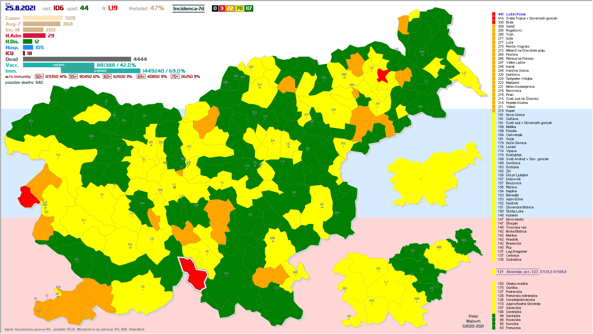Viewport: 593px width, 334px height.
Task: Click the red legend box showing 3
Action: pyautogui.click(x=221, y=9)
